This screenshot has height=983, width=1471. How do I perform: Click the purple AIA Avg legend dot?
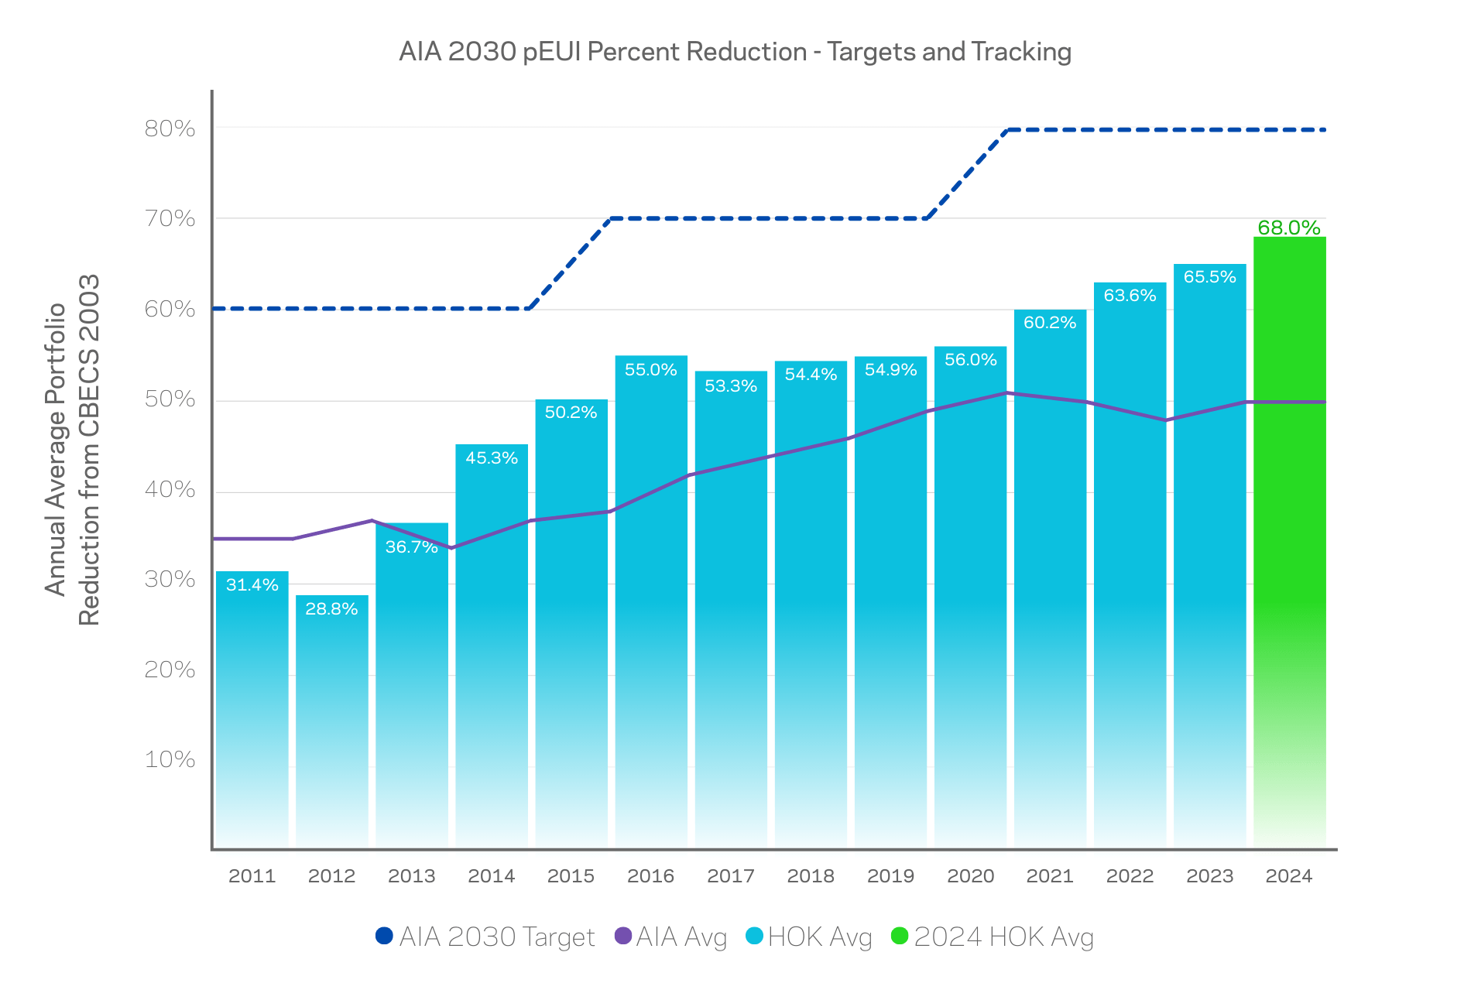(x=623, y=936)
